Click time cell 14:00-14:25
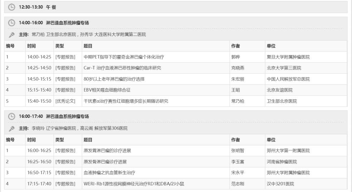The height and width of the screenshot is (192, 352). (39, 57)
